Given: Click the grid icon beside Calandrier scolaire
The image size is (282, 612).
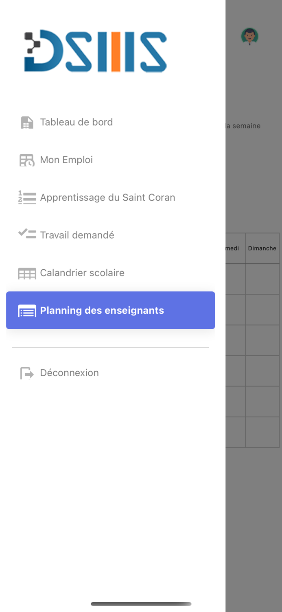Looking at the screenshot, I should point(27,273).
